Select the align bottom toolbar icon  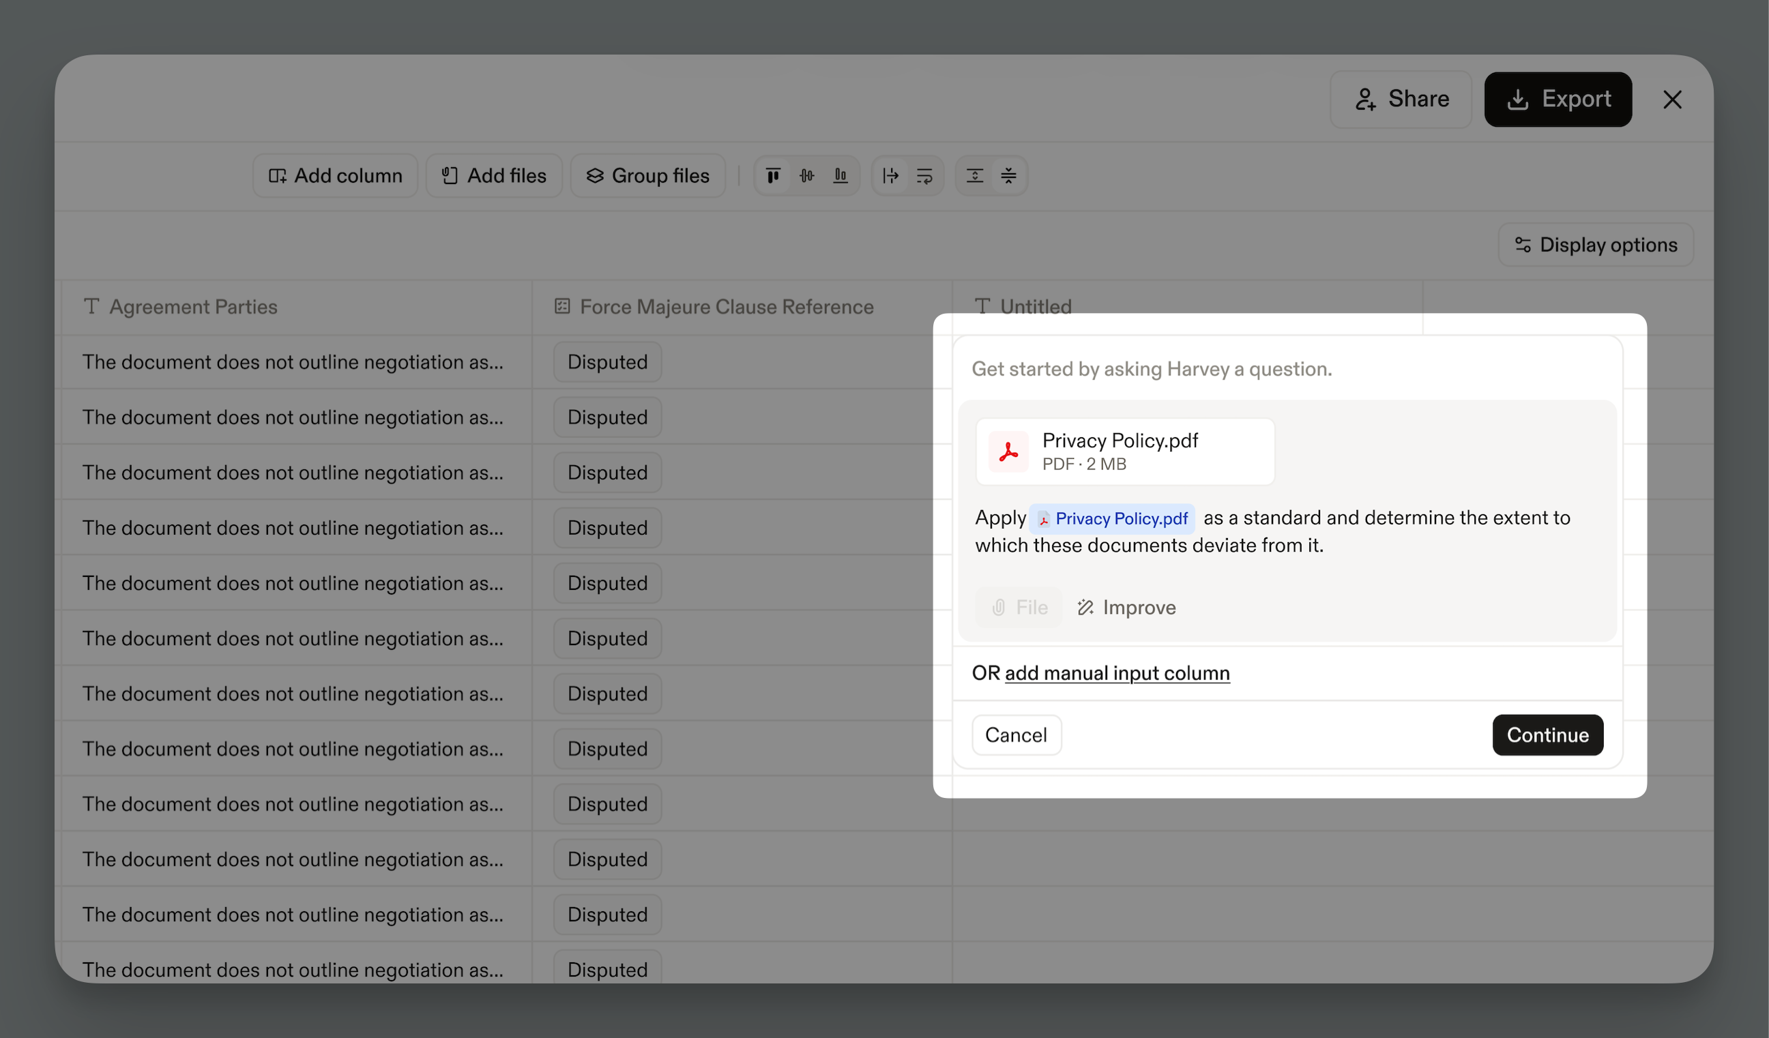tap(840, 175)
